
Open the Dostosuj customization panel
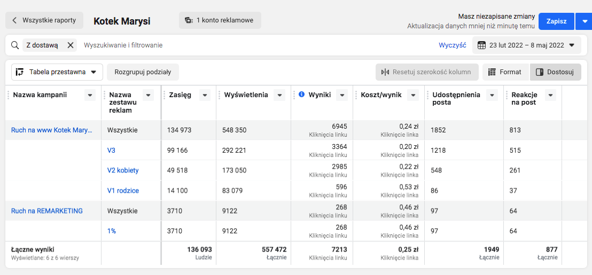(x=555, y=72)
